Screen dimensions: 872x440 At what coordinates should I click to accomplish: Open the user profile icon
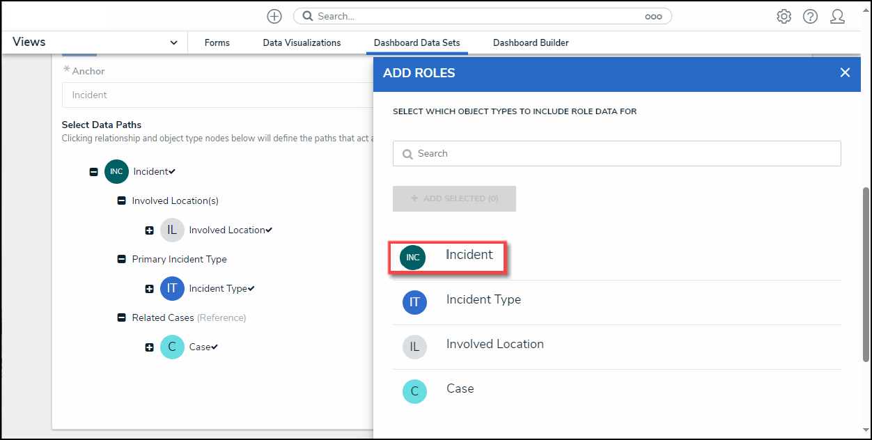tap(837, 17)
